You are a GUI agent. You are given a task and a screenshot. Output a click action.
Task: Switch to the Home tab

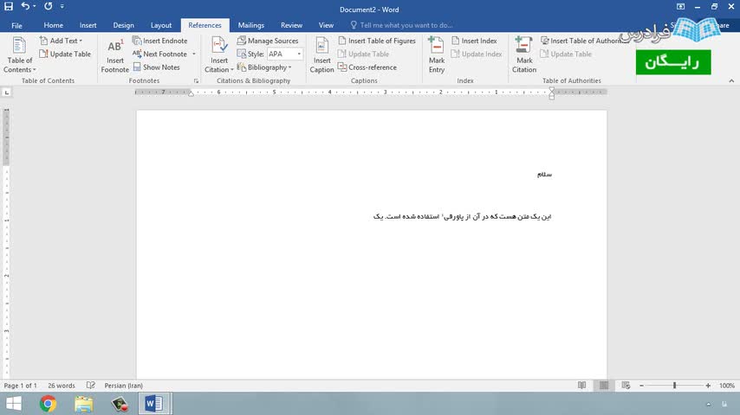point(54,25)
